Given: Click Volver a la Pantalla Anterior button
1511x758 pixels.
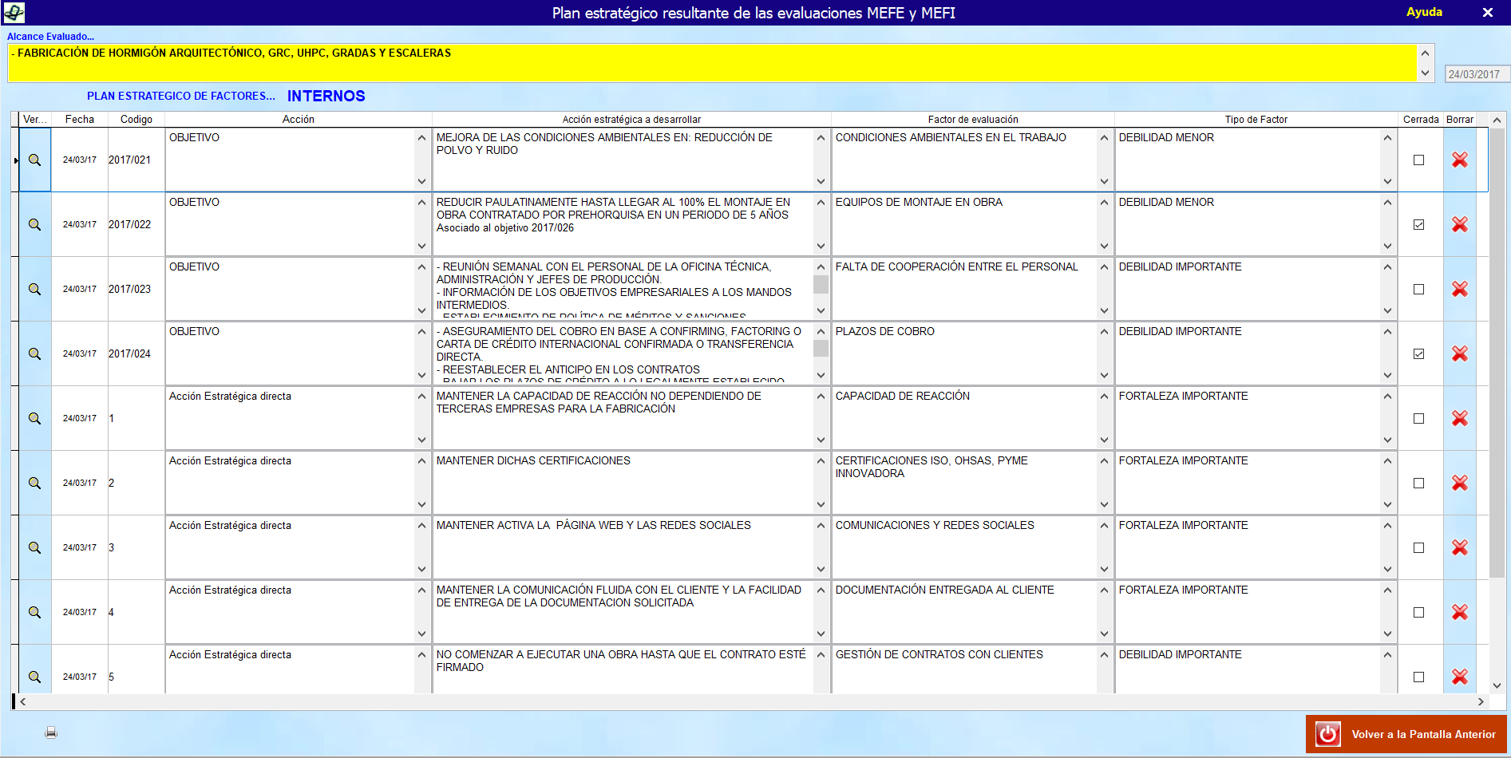Looking at the screenshot, I should point(1406,734).
